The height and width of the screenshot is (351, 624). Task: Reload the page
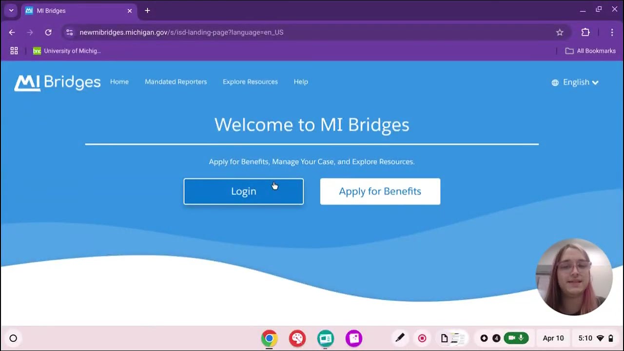click(48, 32)
